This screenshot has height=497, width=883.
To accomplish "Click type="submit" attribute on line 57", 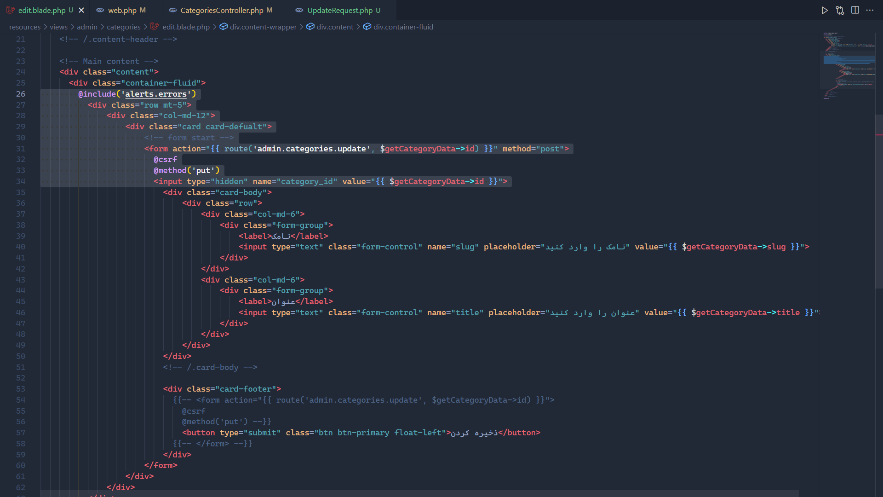I will 250,433.
